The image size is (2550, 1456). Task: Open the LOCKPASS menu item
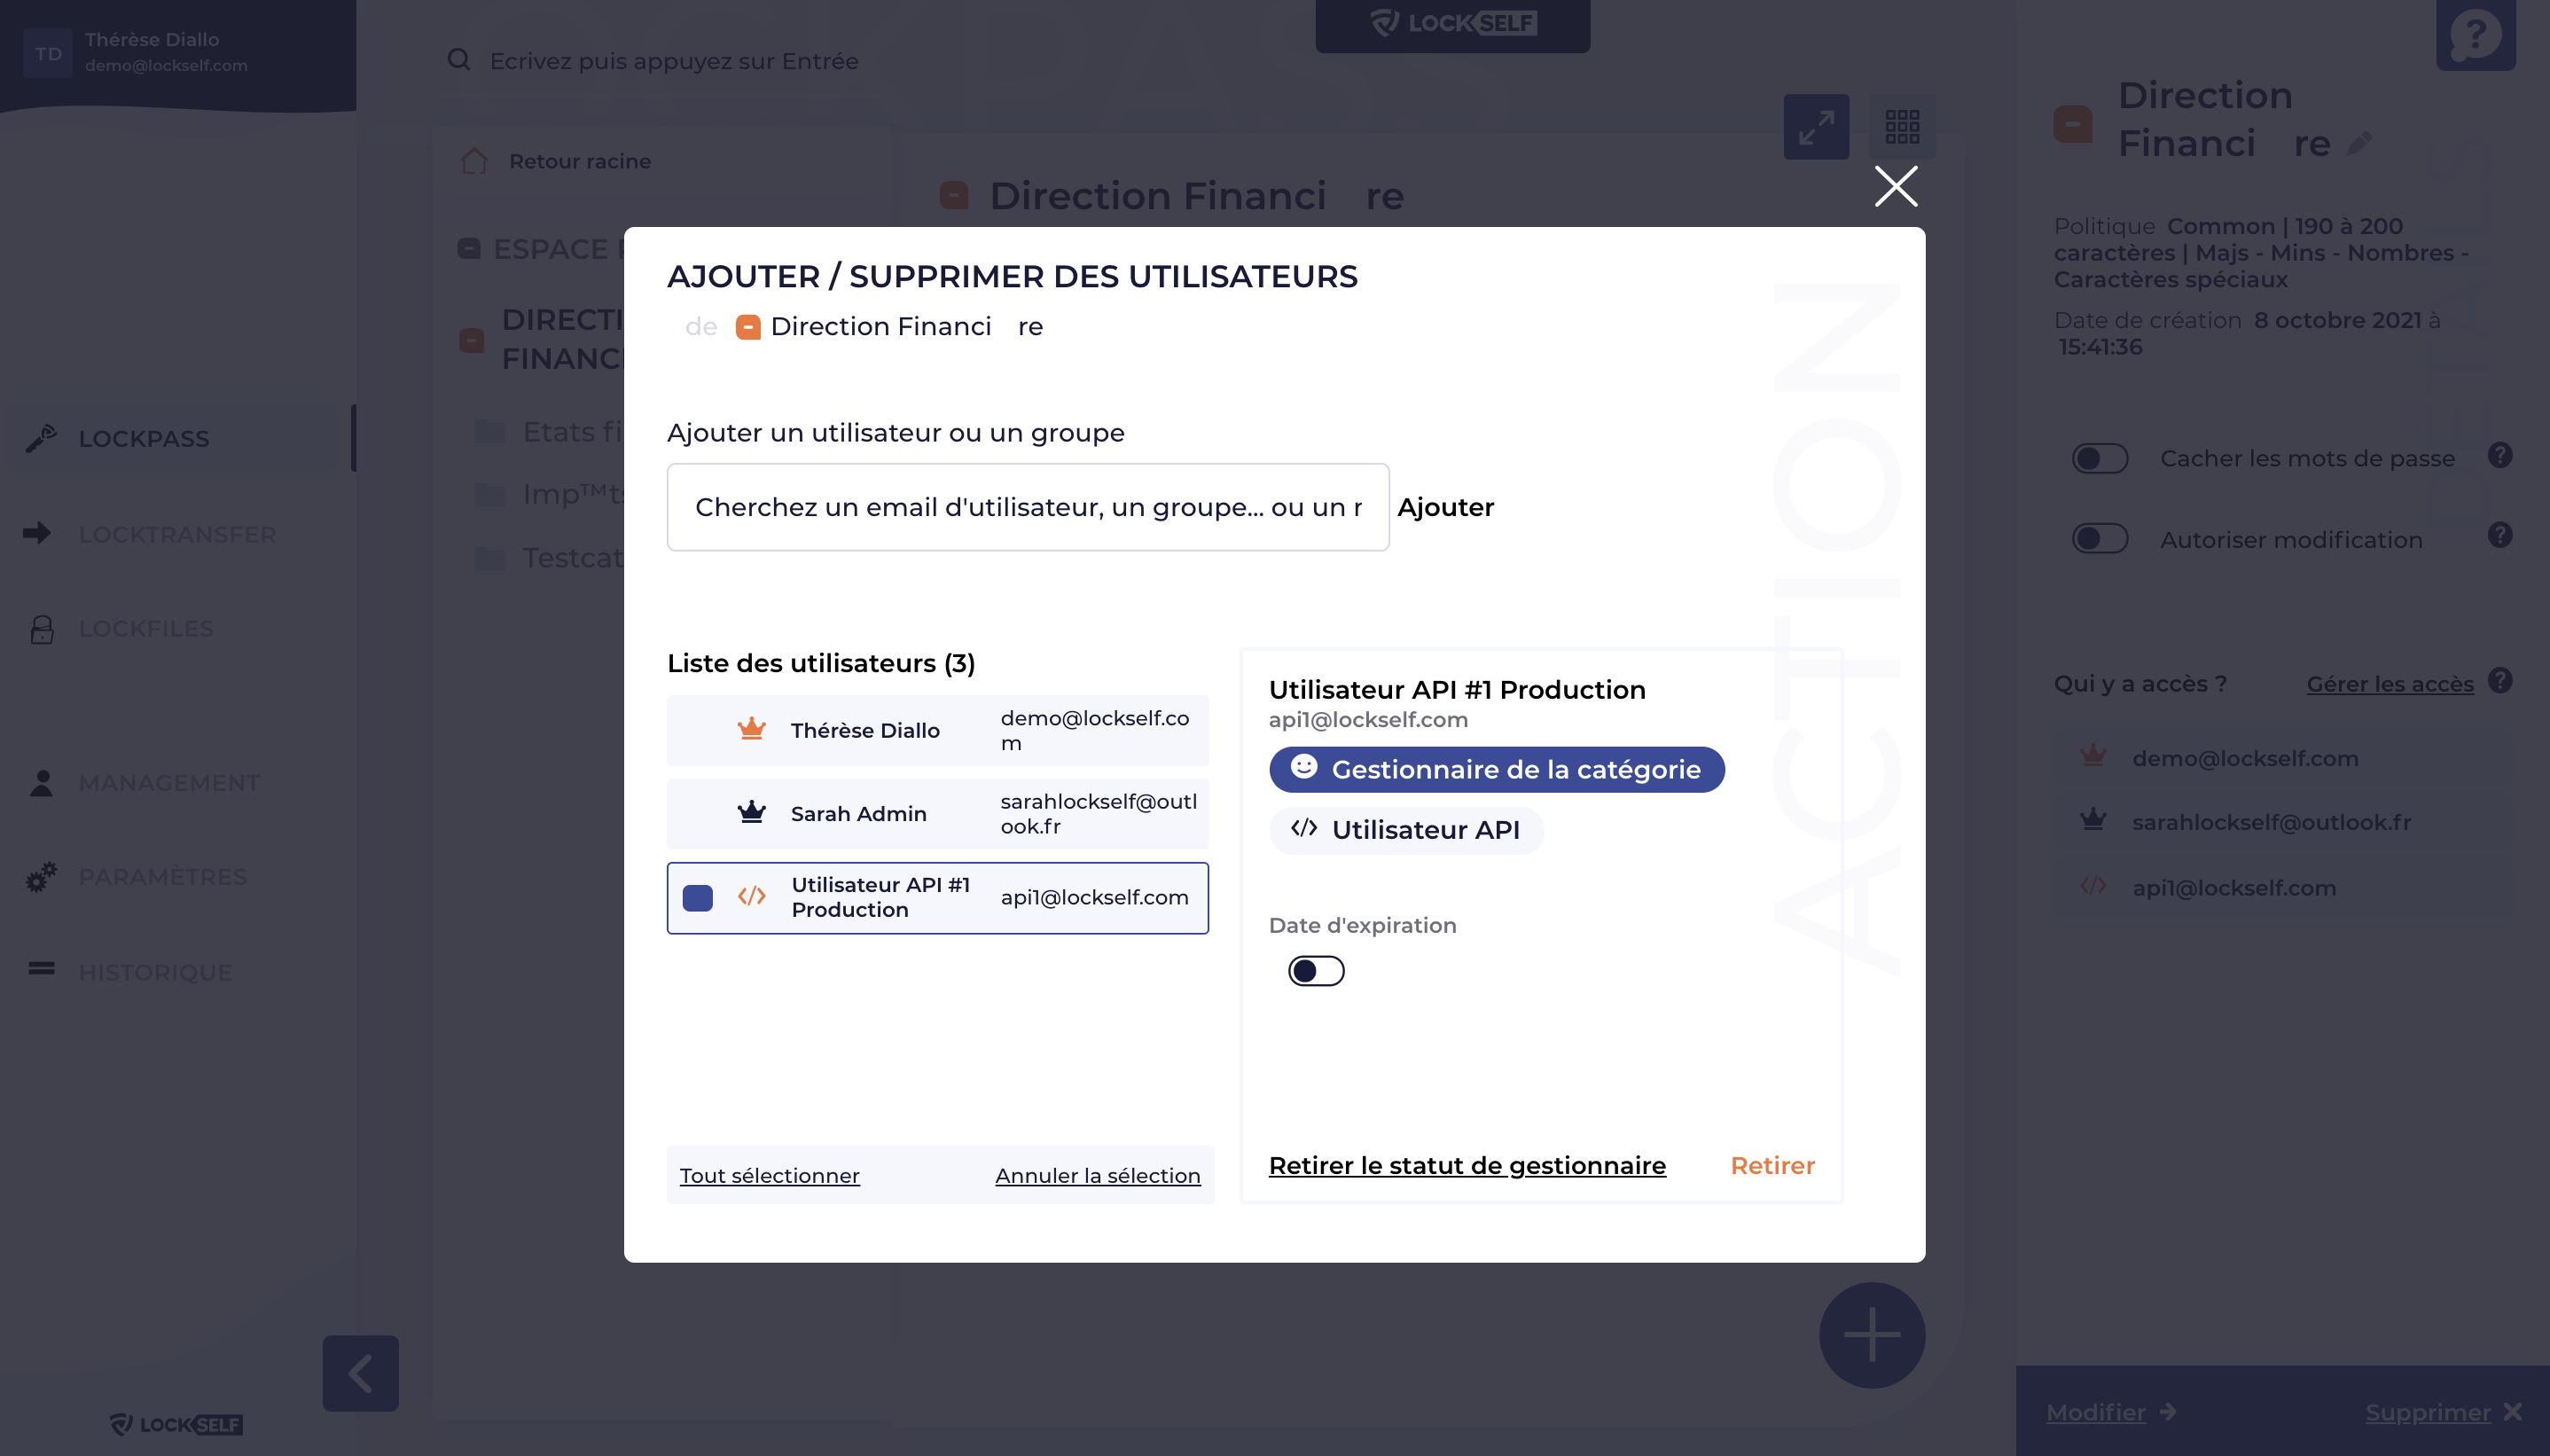(x=144, y=438)
